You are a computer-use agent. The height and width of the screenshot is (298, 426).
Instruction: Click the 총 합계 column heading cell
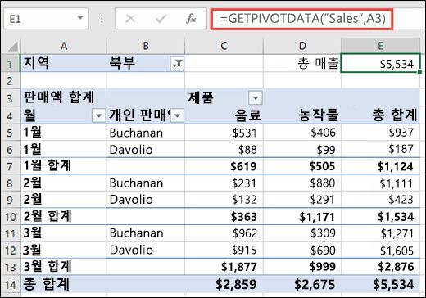coord(380,115)
